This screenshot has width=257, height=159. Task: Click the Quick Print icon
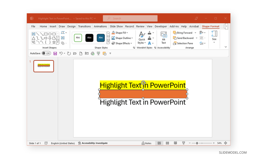[x=92, y=54]
